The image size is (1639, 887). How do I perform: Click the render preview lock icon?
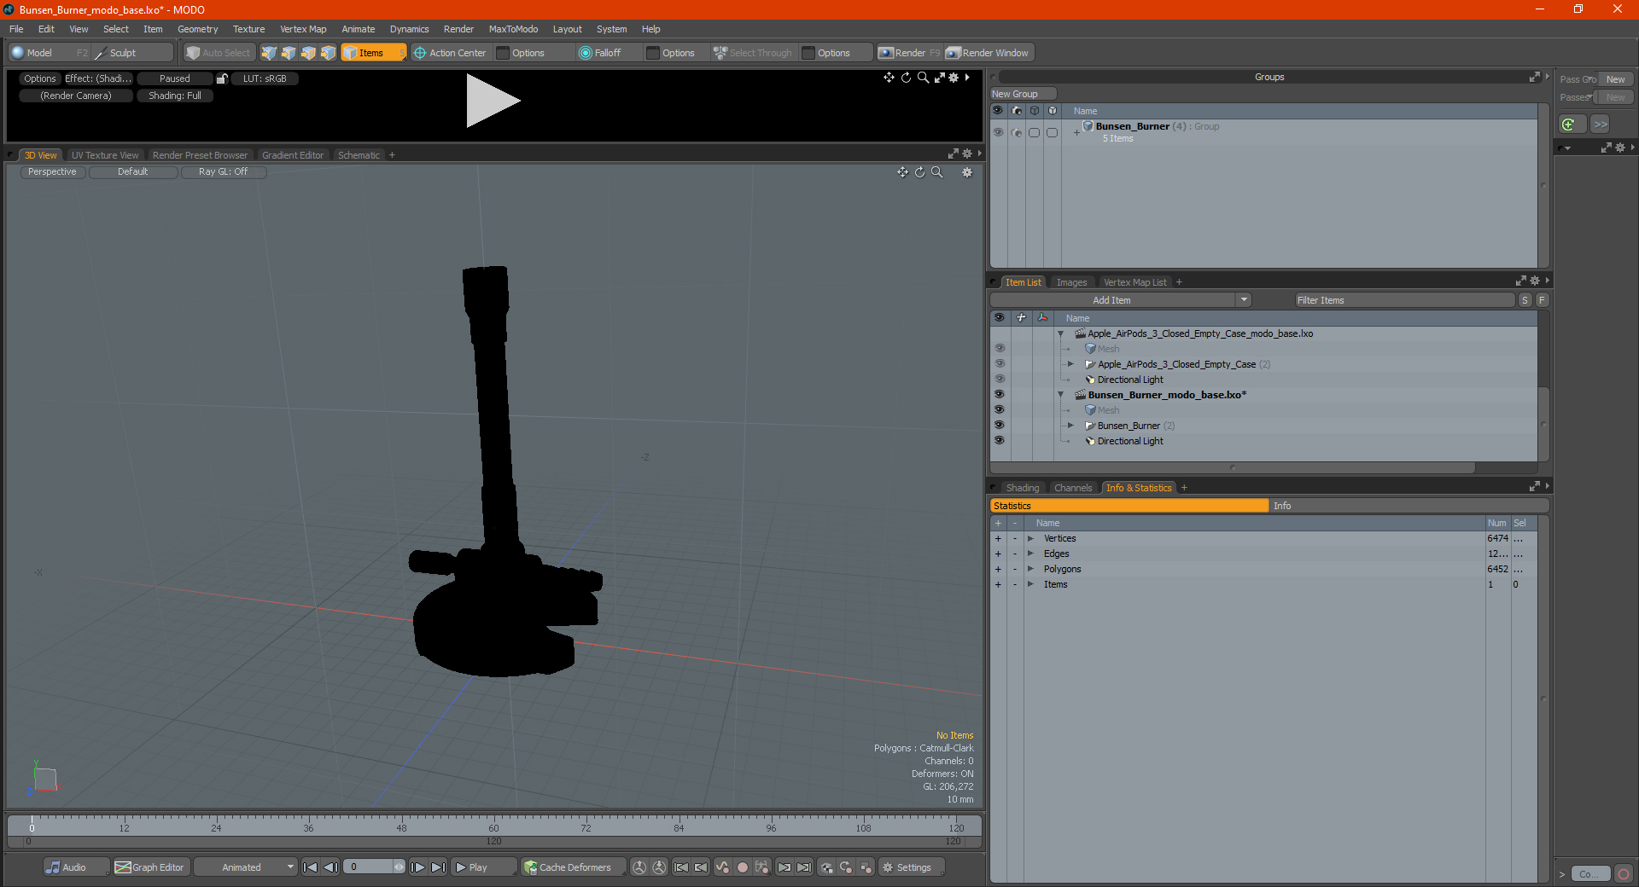222,78
